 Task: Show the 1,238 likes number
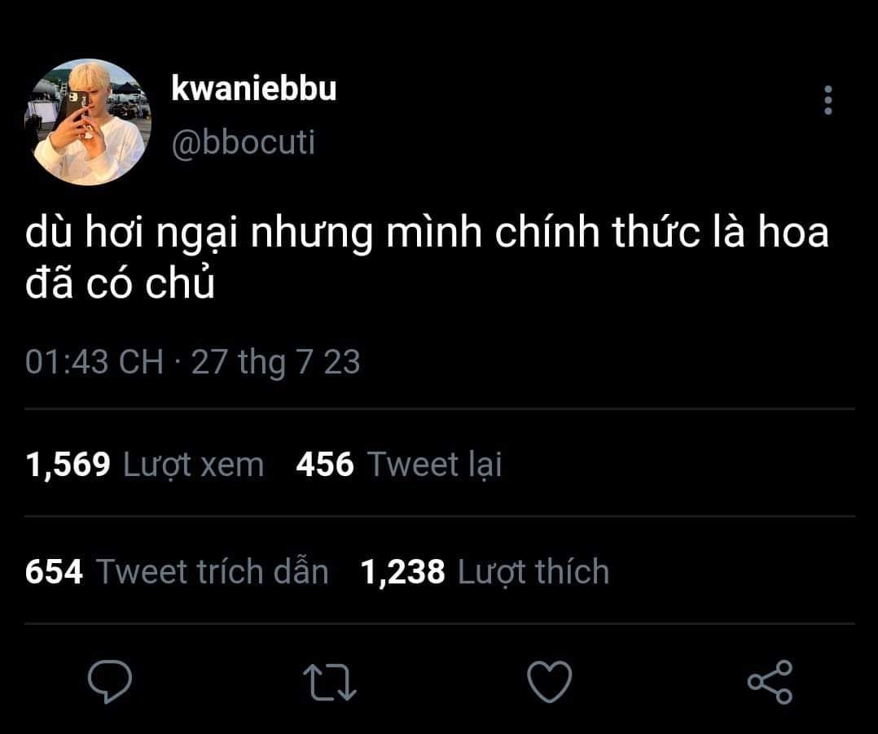pyautogui.click(x=402, y=572)
